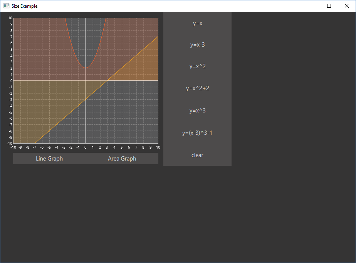Screen dimensions: 356x263
Task: Clear all plotted graphs
Action: [197, 155]
